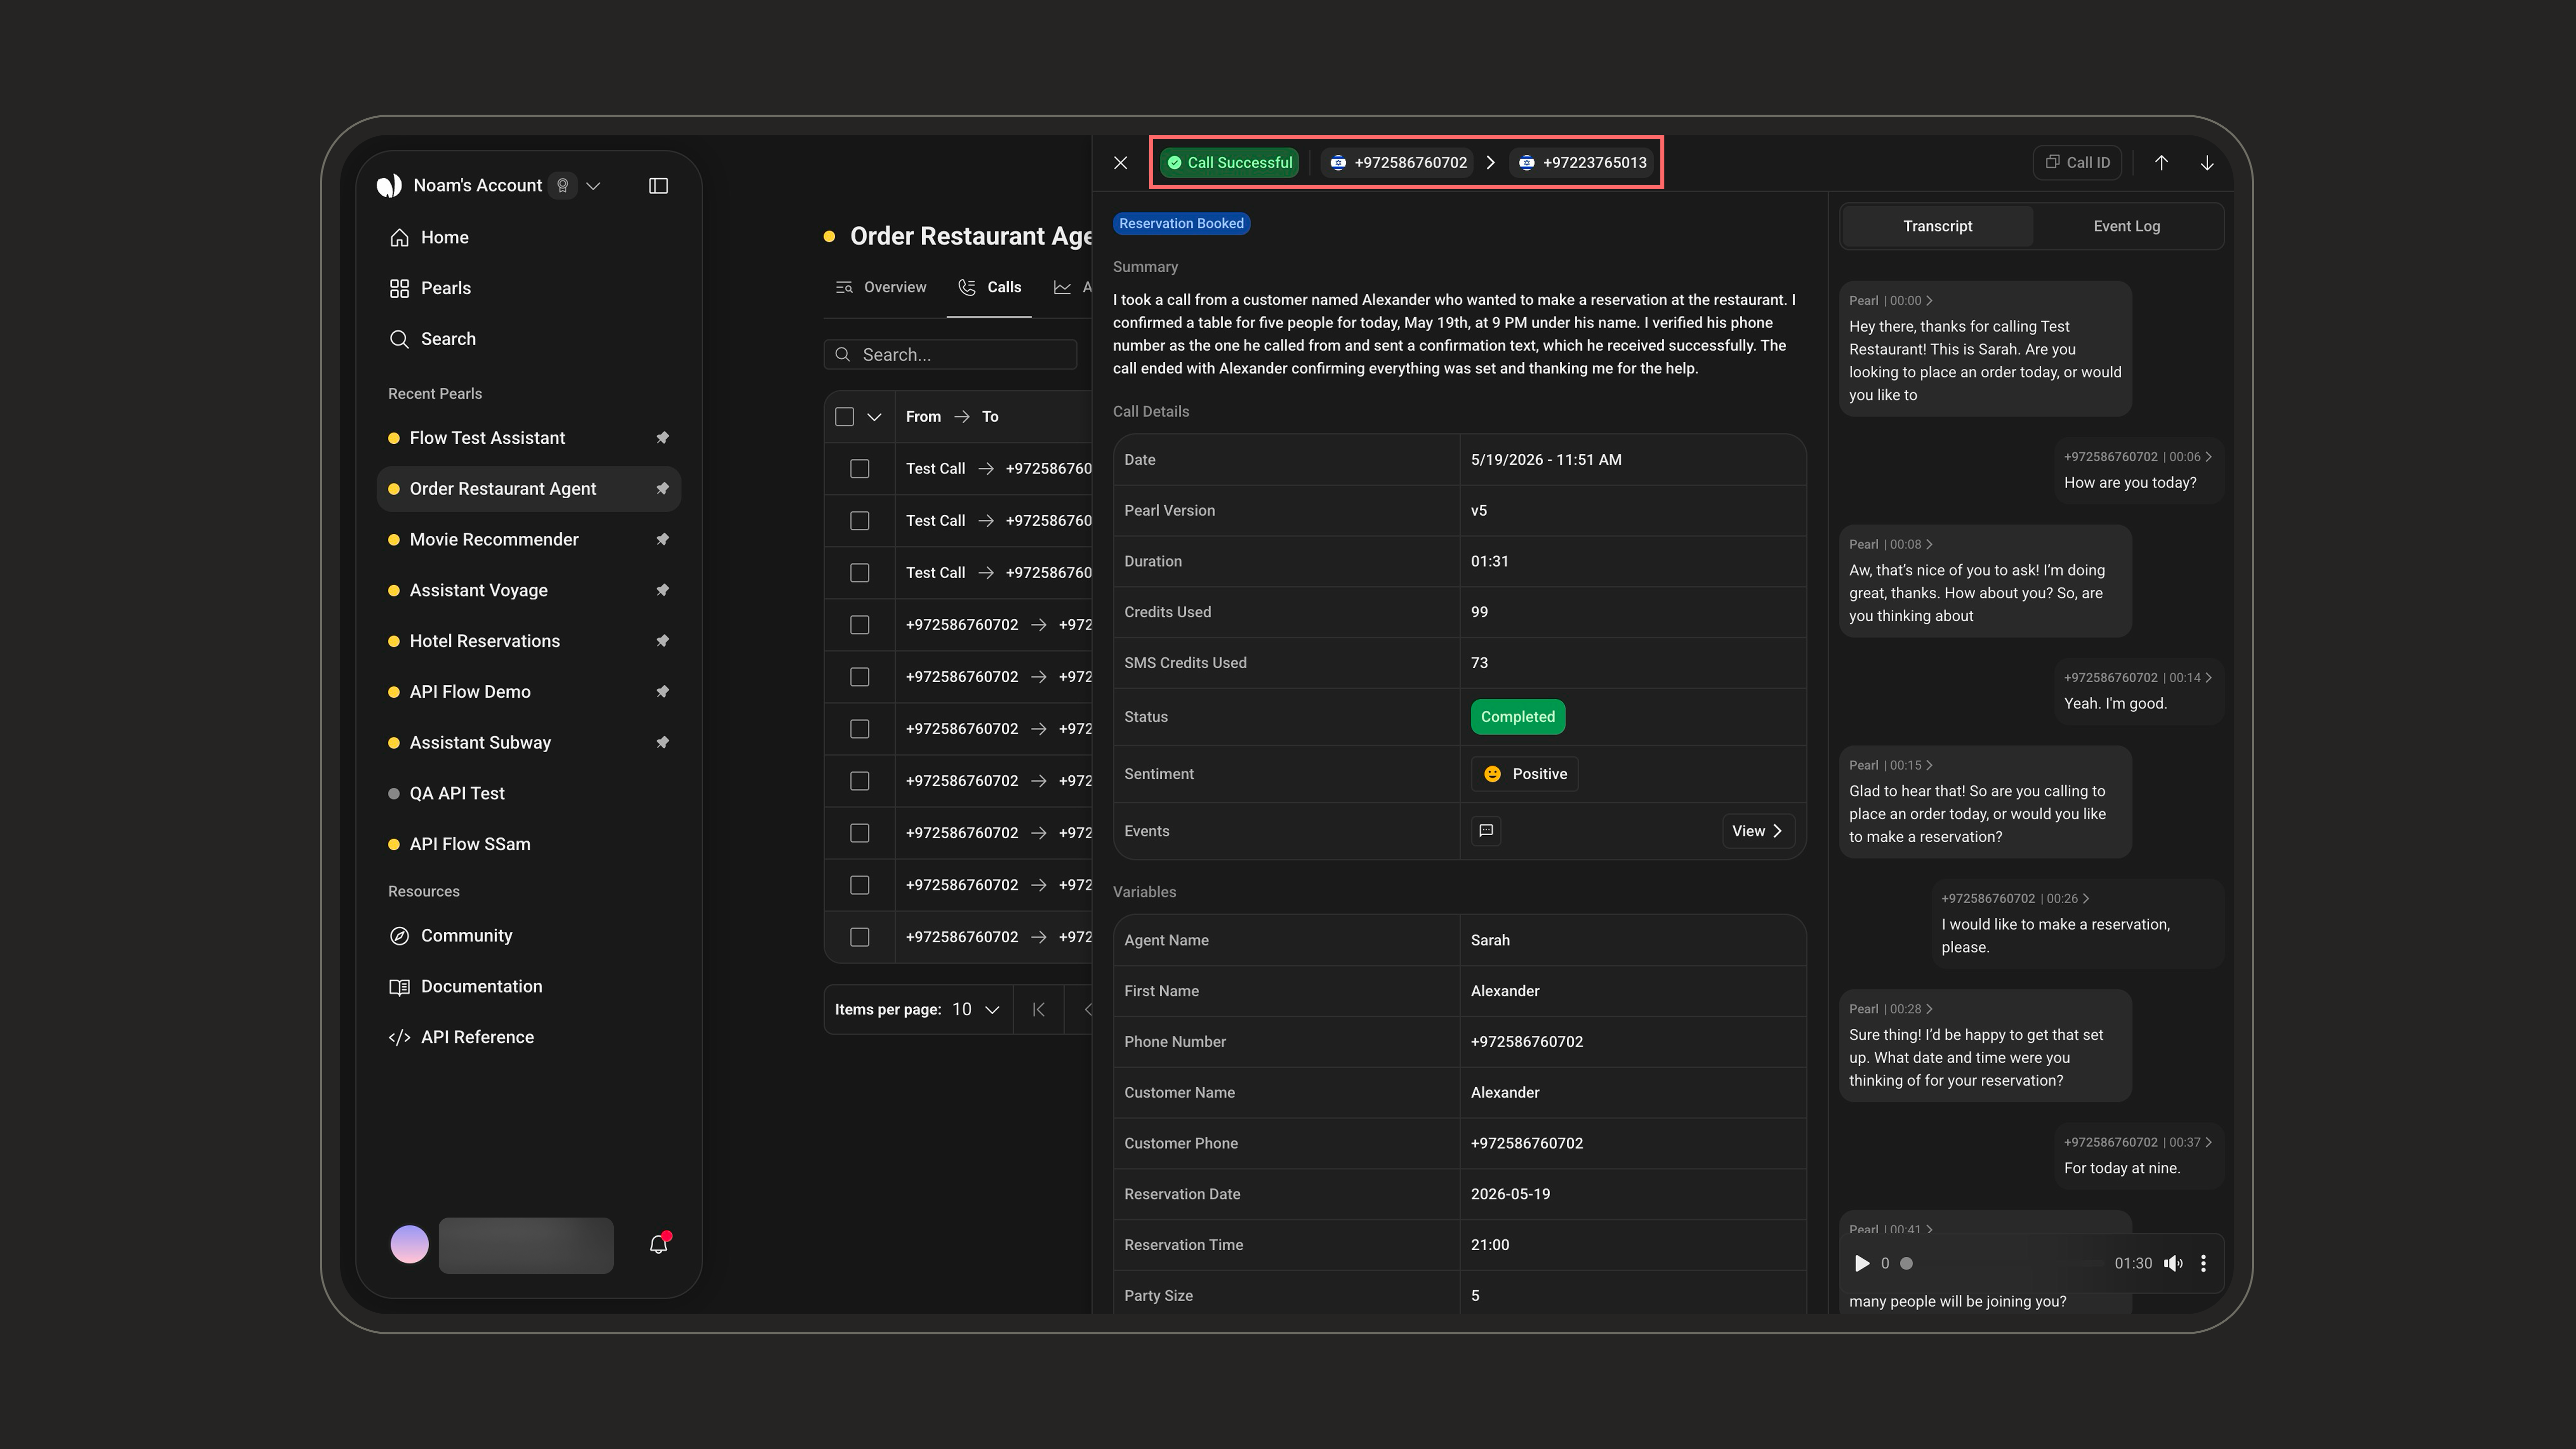The width and height of the screenshot is (2576, 1449).
Task: Seek the audio progress slider
Action: point(2004,1263)
